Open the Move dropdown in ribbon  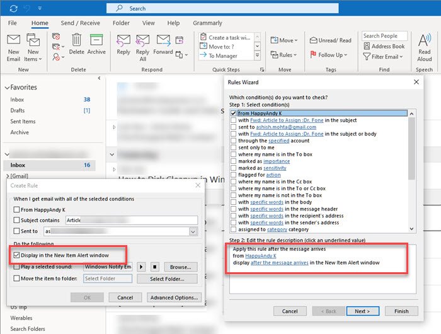[x=283, y=40]
